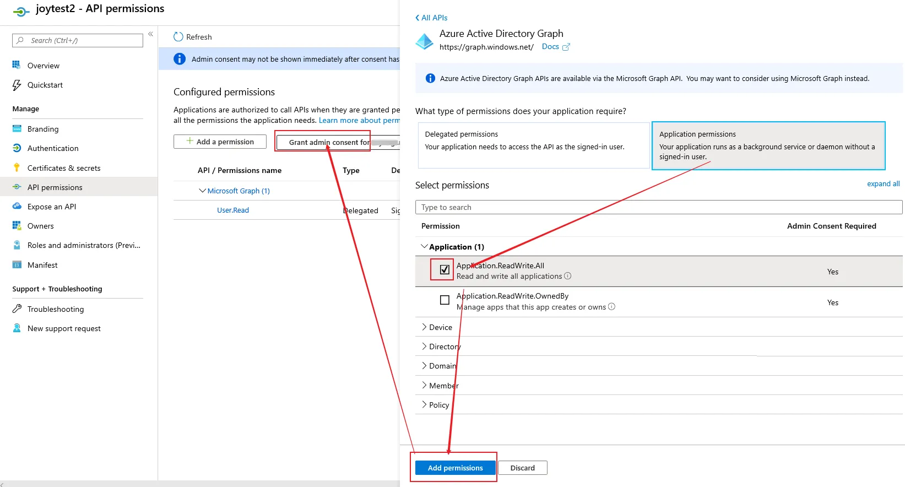Click the Quickstart lightning icon
The width and height of the screenshot is (905, 487).
pyautogui.click(x=17, y=85)
